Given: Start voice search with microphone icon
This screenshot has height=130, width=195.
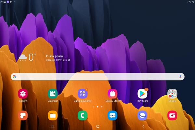Looking at the screenshot, I should pyautogui.click(x=180, y=77).
